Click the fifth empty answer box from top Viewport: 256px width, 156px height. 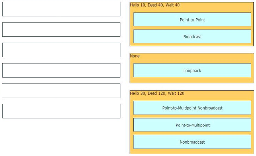[x=61, y=91]
